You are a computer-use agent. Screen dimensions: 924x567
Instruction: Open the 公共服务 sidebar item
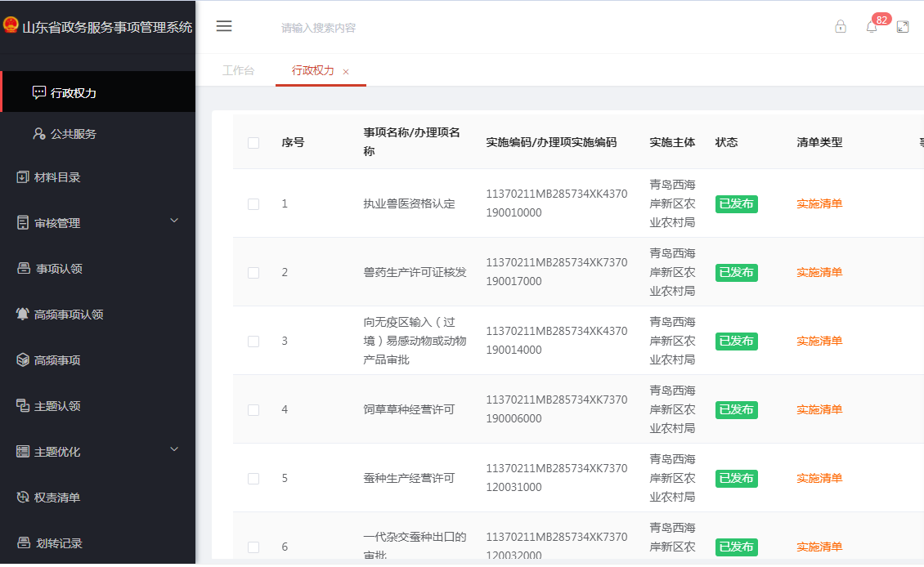[x=74, y=134]
